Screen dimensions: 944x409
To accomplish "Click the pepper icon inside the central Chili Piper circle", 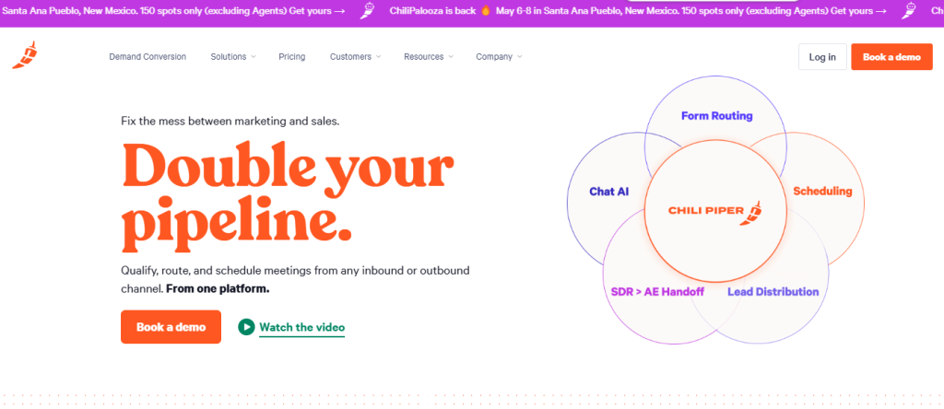I will (755, 211).
